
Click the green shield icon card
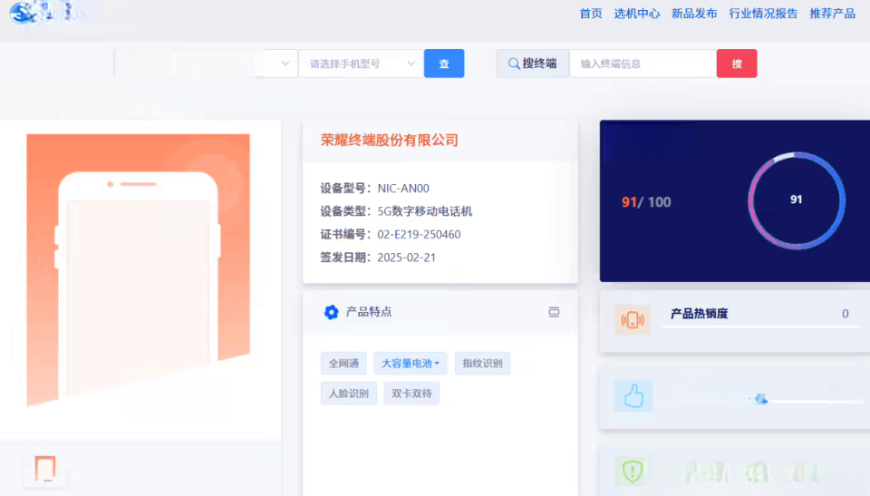point(632,472)
